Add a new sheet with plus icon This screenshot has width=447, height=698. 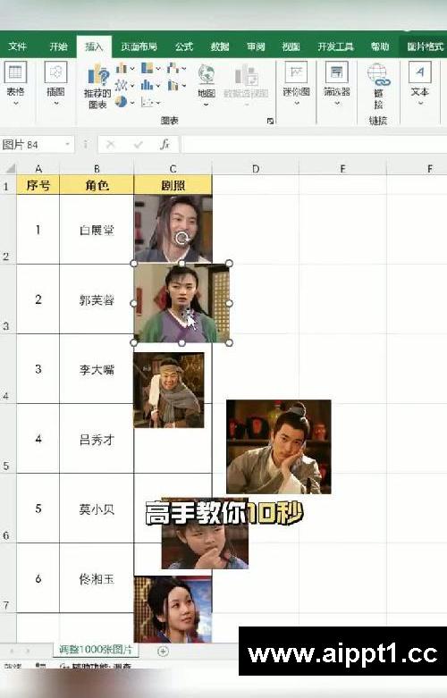(163, 652)
